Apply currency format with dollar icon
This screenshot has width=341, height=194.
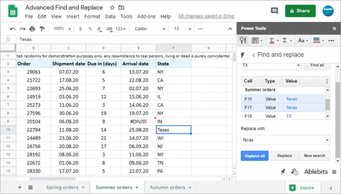coord(80,29)
